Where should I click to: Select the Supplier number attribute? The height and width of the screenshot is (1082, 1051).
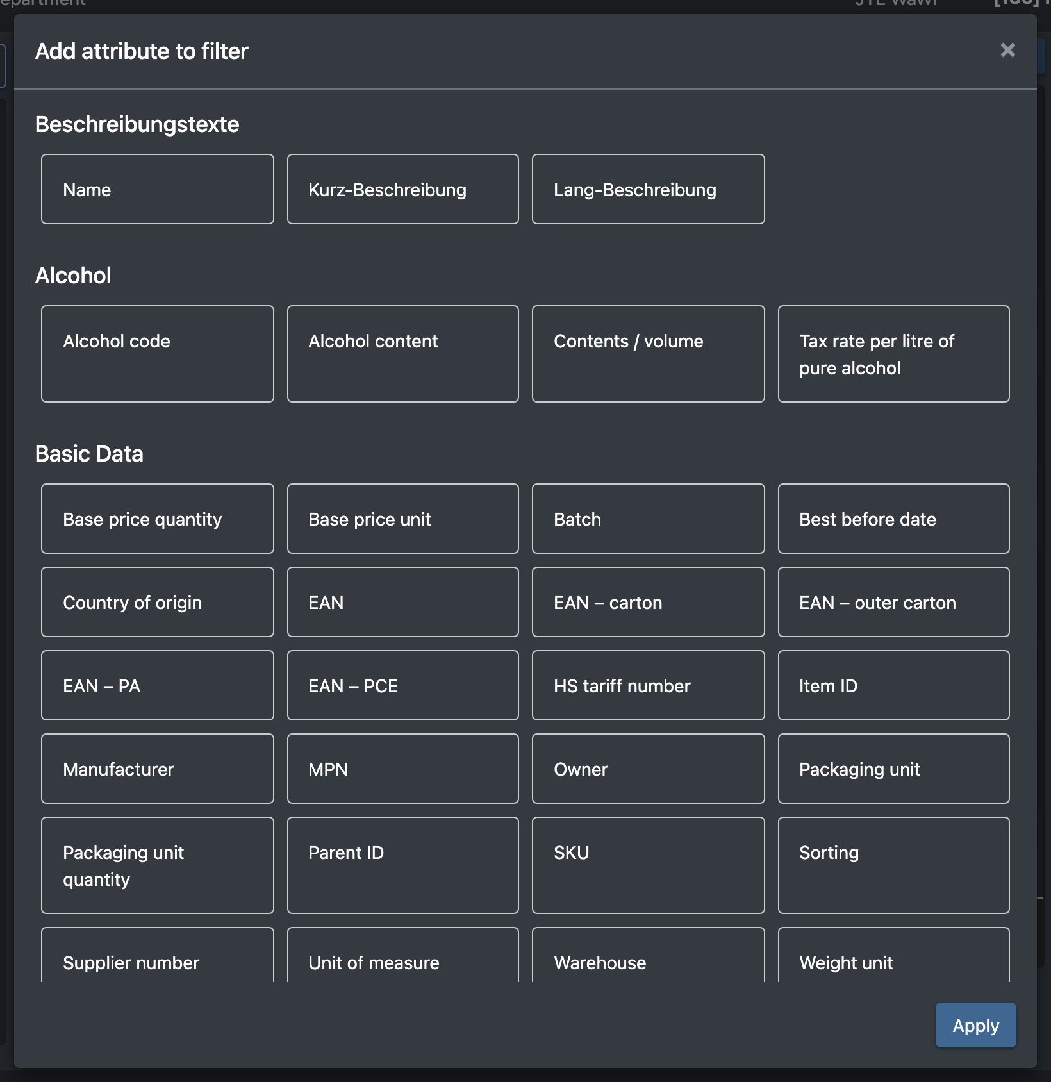pyautogui.click(x=158, y=955)
